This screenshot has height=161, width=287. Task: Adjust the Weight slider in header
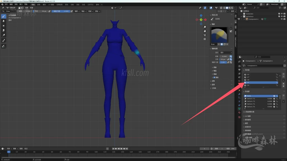click(x=25, y=11)
